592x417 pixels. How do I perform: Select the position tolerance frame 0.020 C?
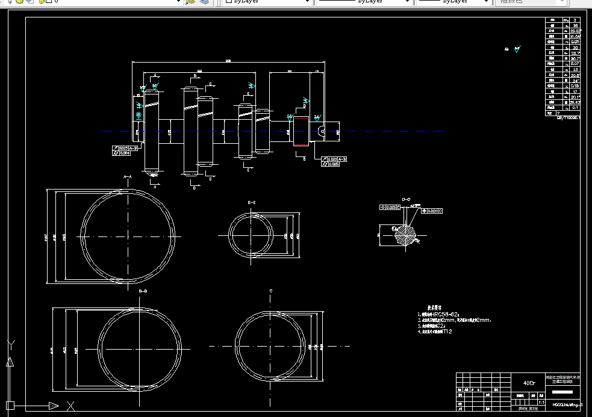click(x=432, y=211)
